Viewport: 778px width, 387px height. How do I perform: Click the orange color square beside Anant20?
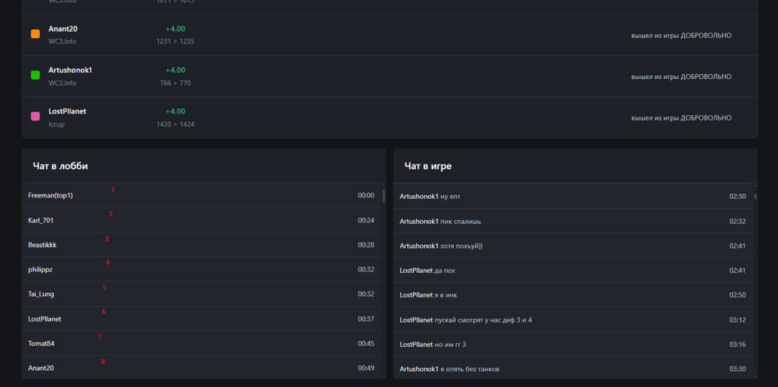tap(36, 34)
